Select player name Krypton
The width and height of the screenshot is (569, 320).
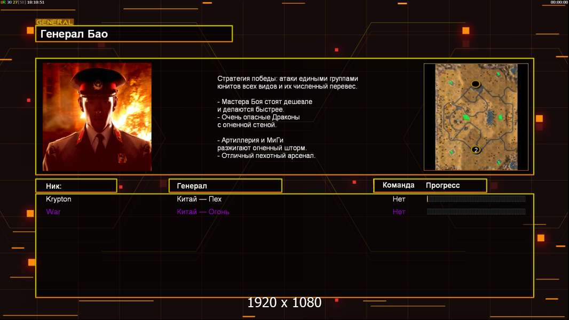[58, 199]
